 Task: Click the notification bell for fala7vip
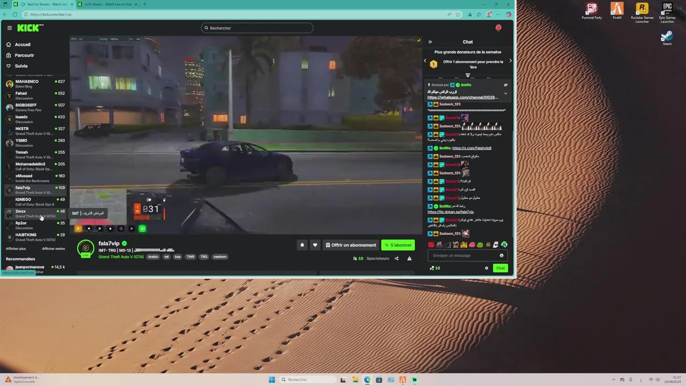click(302, 245)
